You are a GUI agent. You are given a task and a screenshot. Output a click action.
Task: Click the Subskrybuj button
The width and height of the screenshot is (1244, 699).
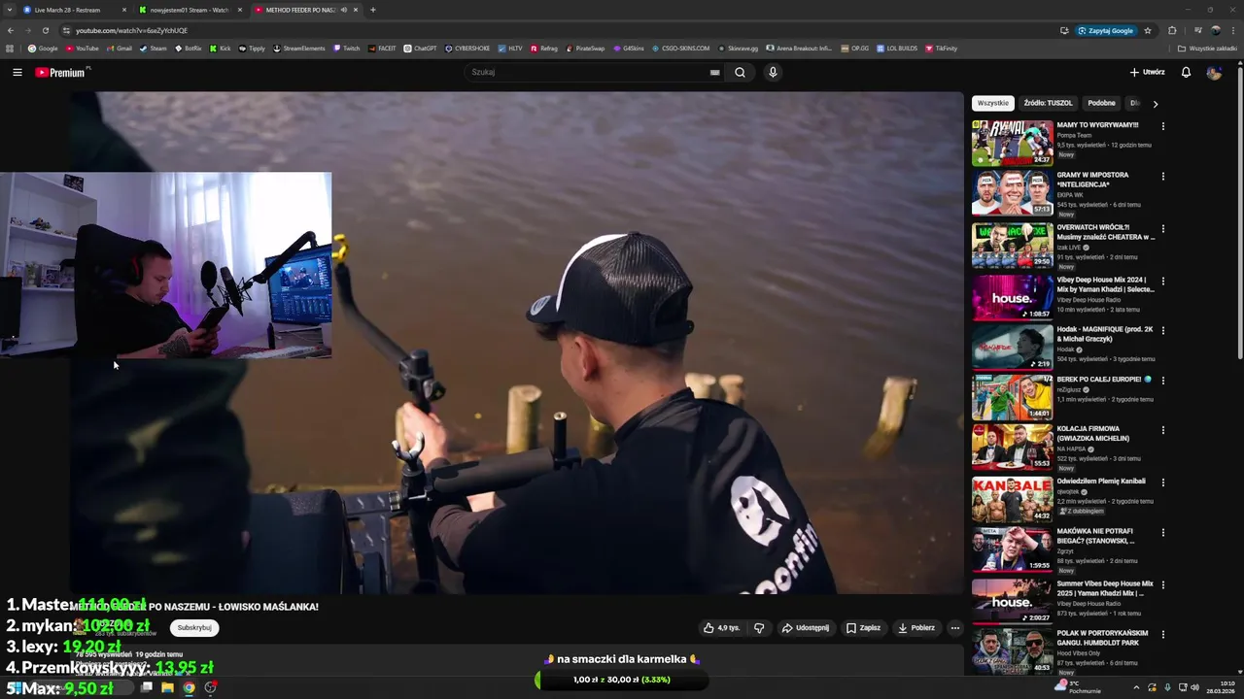(x=194, y=628)
